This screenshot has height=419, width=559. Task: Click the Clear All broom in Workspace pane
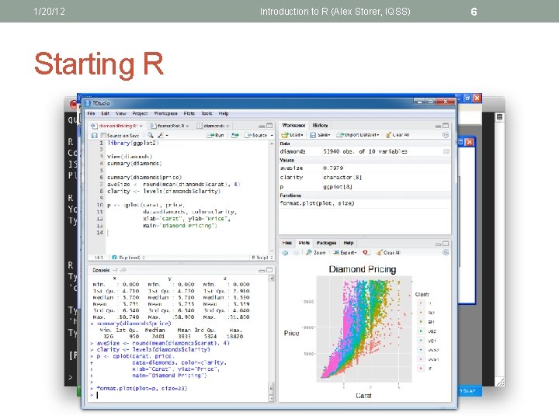tap(398, 135)
